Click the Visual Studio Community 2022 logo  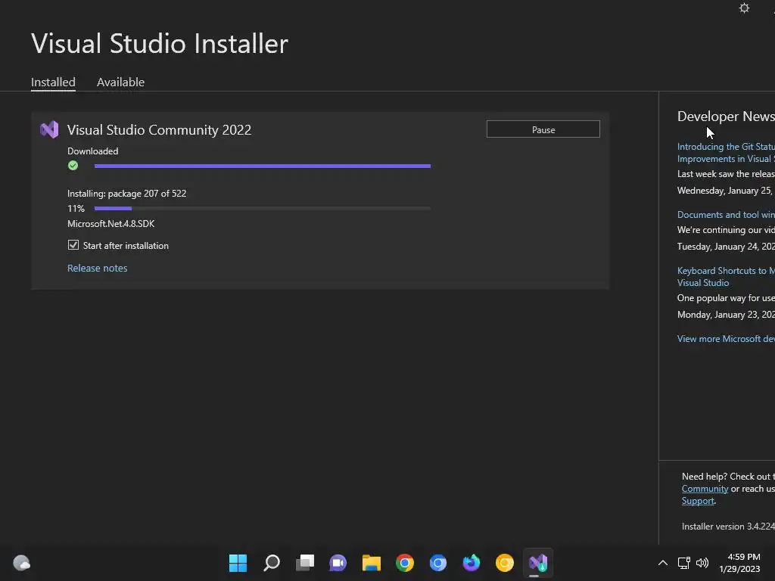[49, 129]
